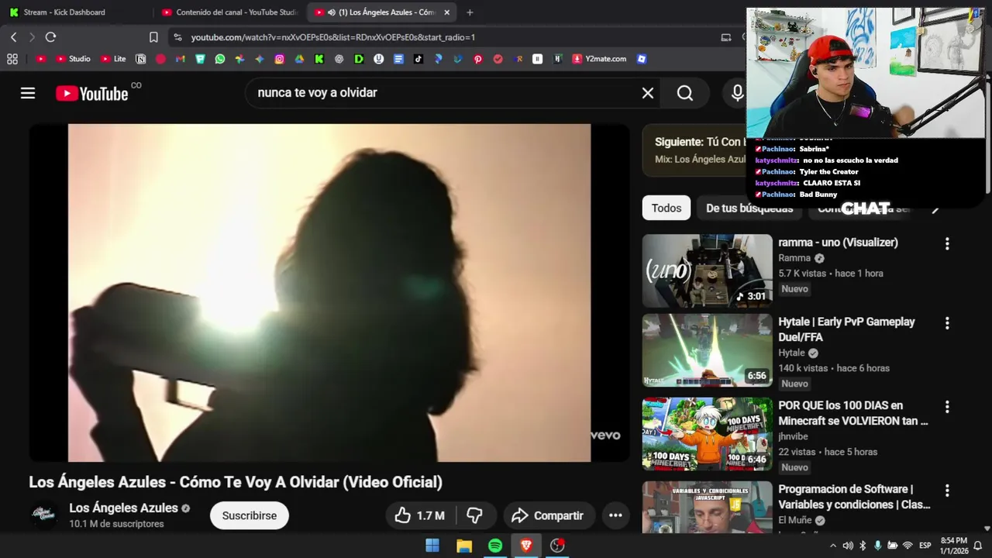Open the browser apps grid icon

(x=12, y=59)
